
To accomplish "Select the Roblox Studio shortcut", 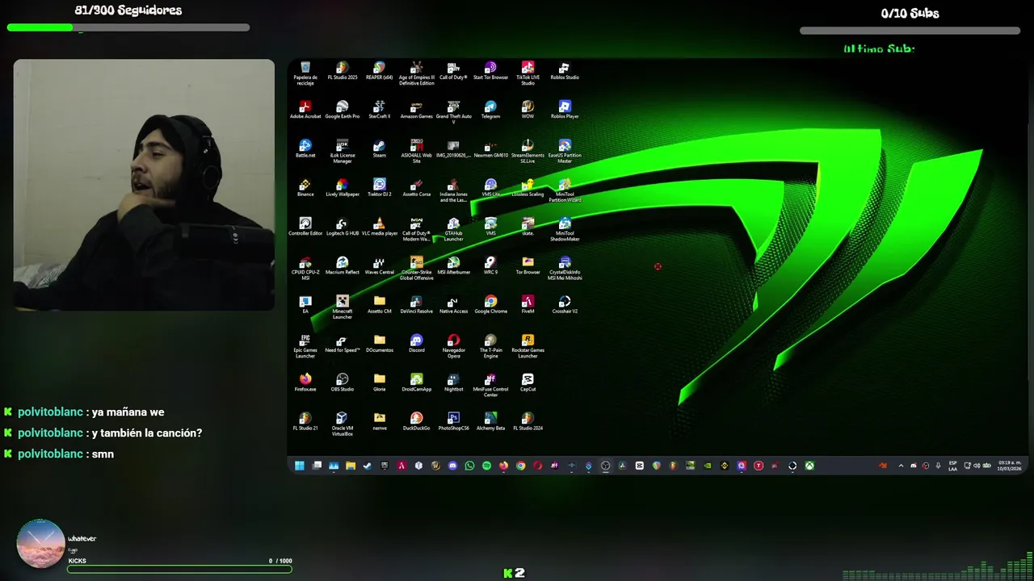I will point(565,71).
